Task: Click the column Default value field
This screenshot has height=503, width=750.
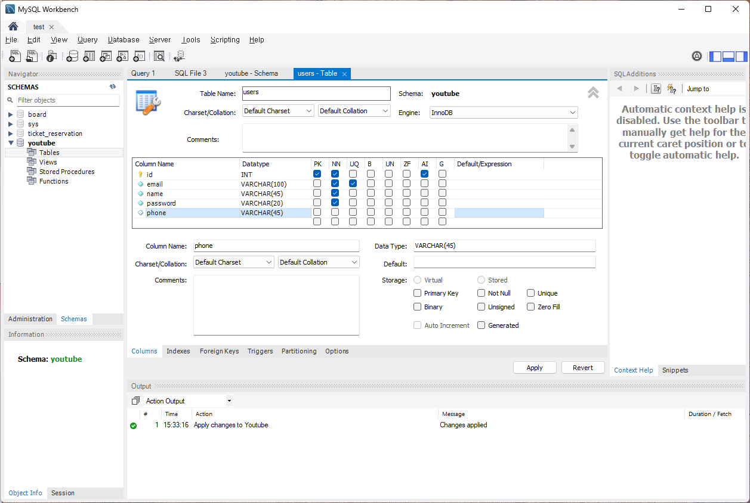Action: point(504,262)
